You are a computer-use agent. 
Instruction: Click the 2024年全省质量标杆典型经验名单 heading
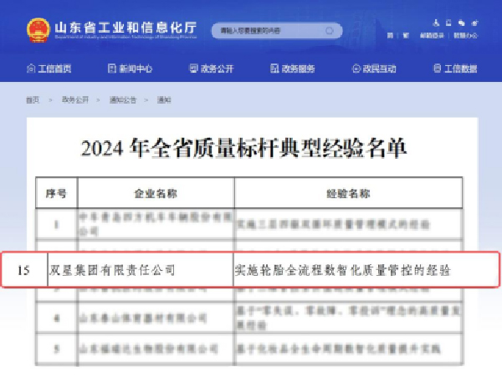point(243,149)
